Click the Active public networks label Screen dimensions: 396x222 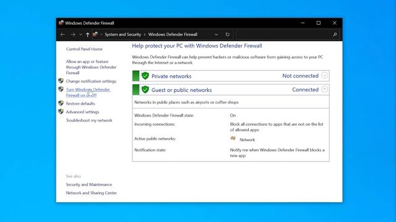[155, 139]
